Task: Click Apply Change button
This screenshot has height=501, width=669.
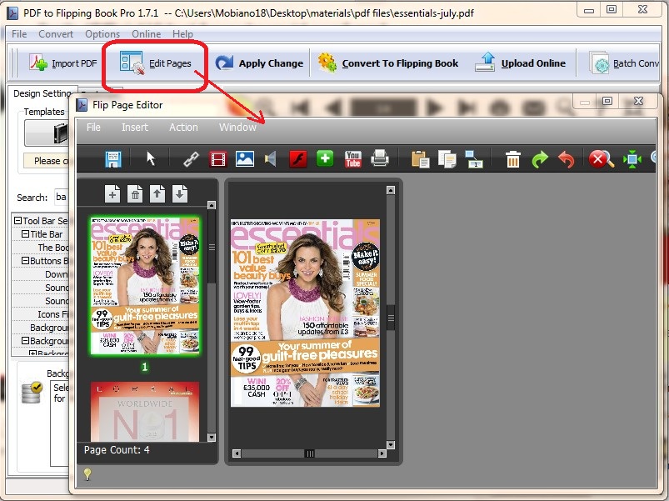Action: [259, 63]
